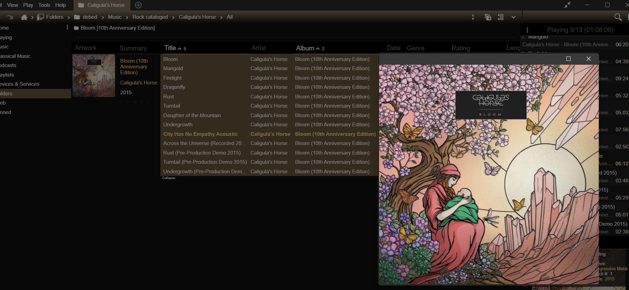This screenshot has width=629, height=290.
Task: Open the Play menu
Action: tap(28, 5)
